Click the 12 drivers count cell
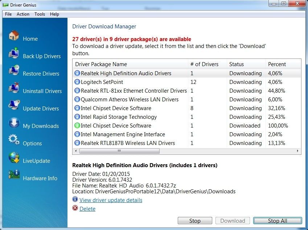The image size is (308, 230). (193, 82)
